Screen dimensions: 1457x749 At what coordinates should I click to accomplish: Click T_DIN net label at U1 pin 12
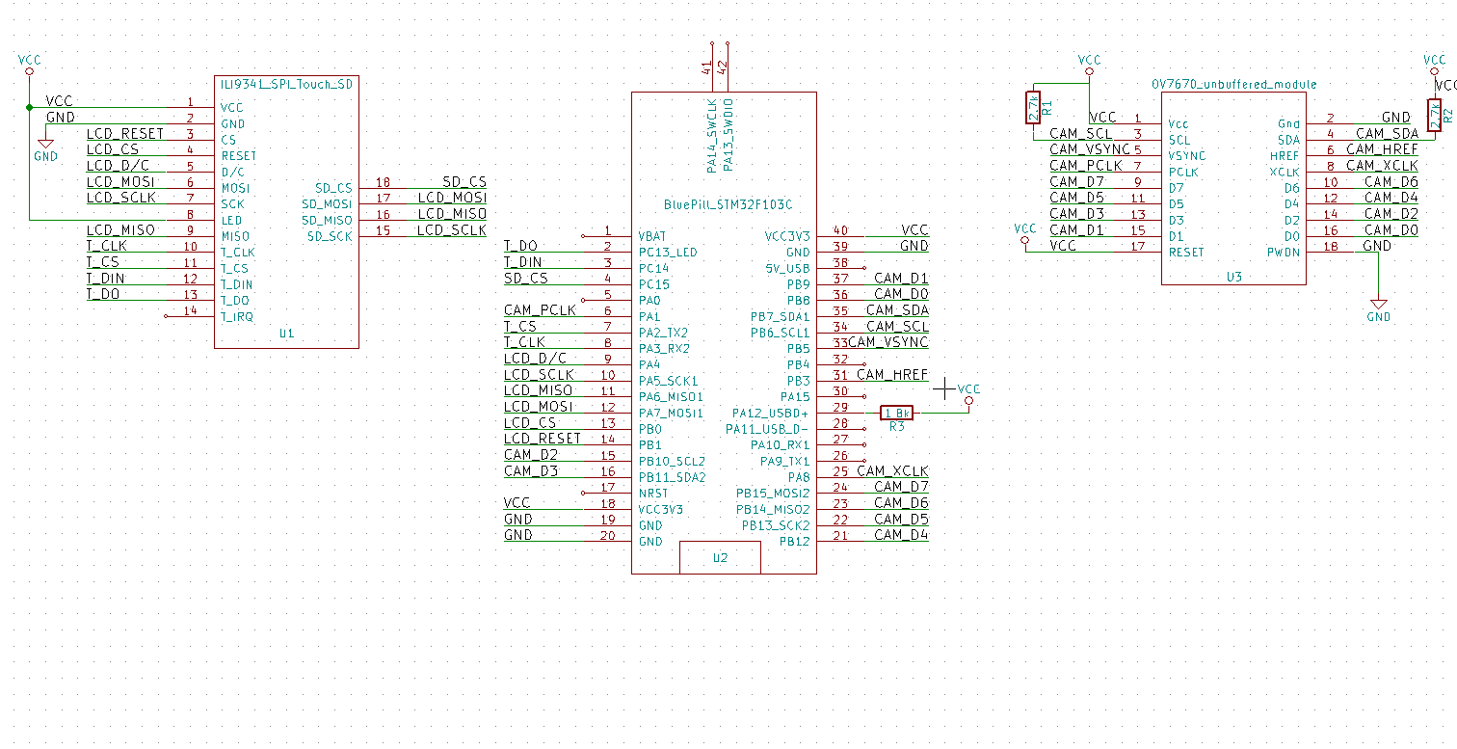click(x=106, y=279)
